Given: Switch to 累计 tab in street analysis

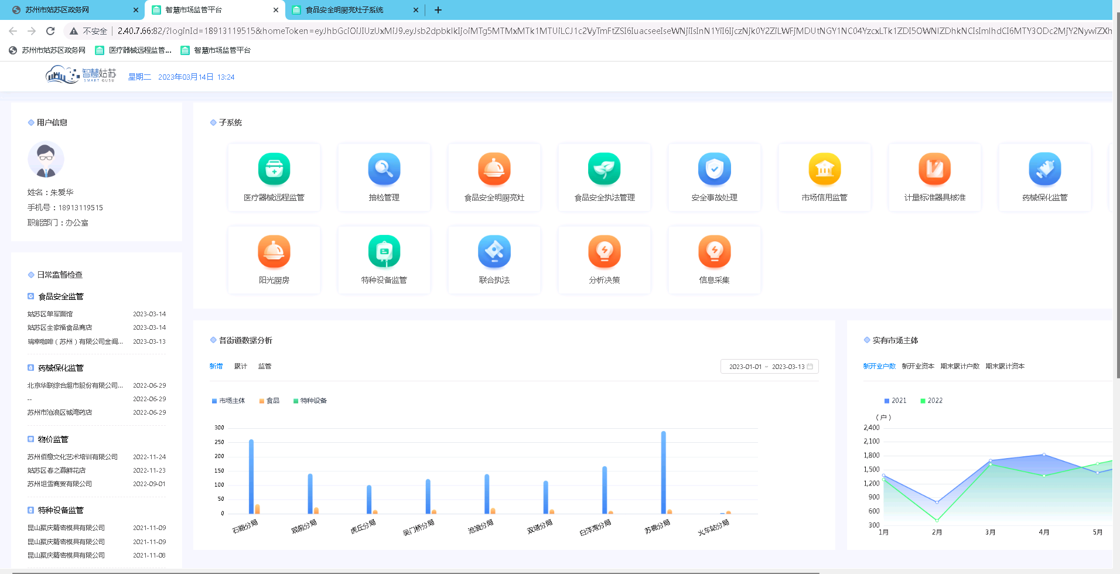Looking at the screenshot, I should (241, 366).
